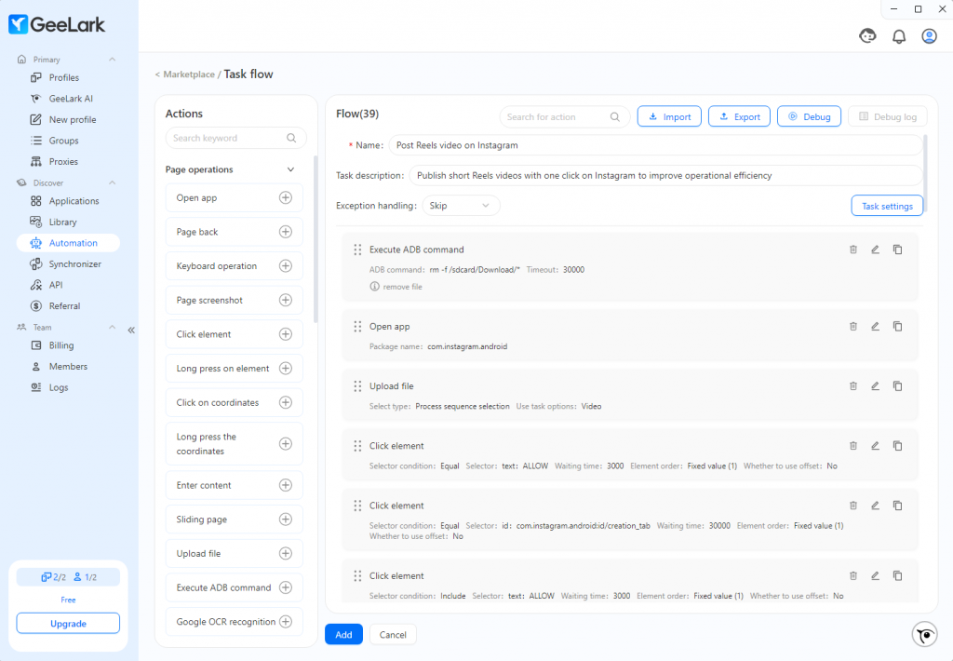Viewport: 953px width, 661px height.
Task: Click the Import button
Action: [669, 116]
